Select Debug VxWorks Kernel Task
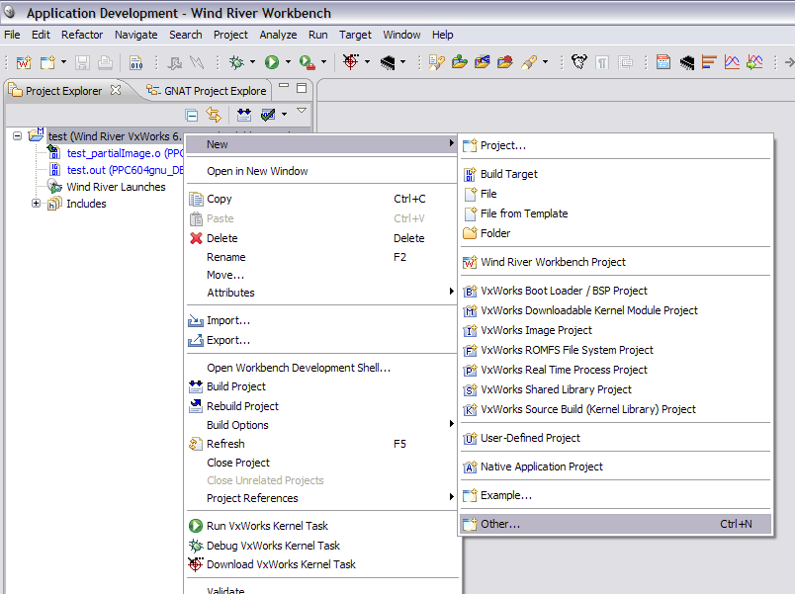 tap(322, 546)
